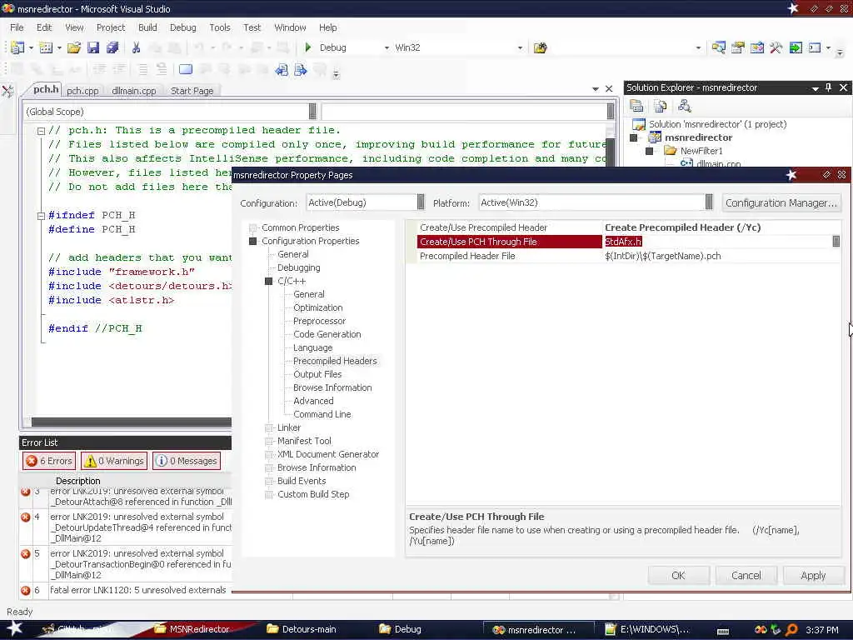Open Solution Explorer from toolbar icon
The height and width of the screenshot is (640, 853).
[x=719, y=47]
